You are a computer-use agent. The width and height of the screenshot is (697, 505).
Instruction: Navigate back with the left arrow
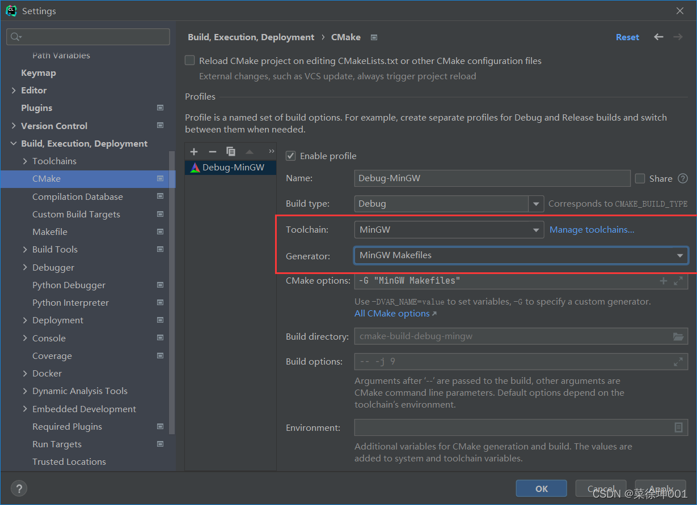[658, 37]
